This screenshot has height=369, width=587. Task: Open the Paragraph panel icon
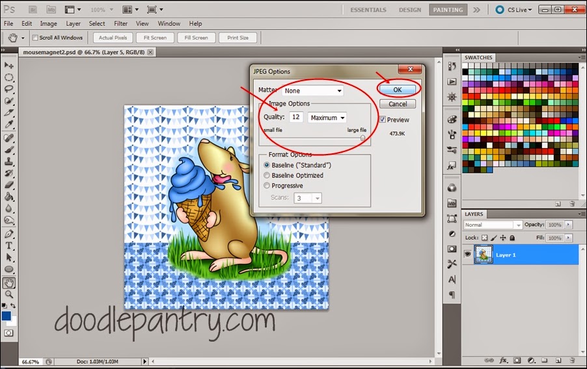[452, 294]
